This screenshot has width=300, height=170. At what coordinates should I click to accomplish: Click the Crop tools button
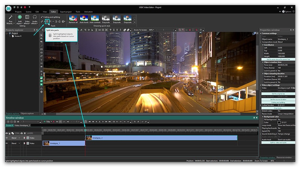click(x=278, y=108)
